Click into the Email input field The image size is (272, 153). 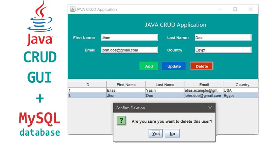coord(130,50)
